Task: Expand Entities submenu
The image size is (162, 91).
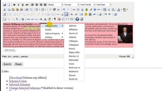Action: tap(52, 37)
